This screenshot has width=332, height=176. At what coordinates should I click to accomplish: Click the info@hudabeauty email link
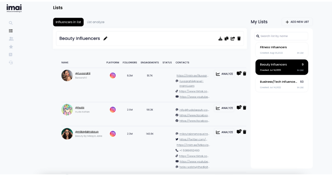click(x=194, y=110)
